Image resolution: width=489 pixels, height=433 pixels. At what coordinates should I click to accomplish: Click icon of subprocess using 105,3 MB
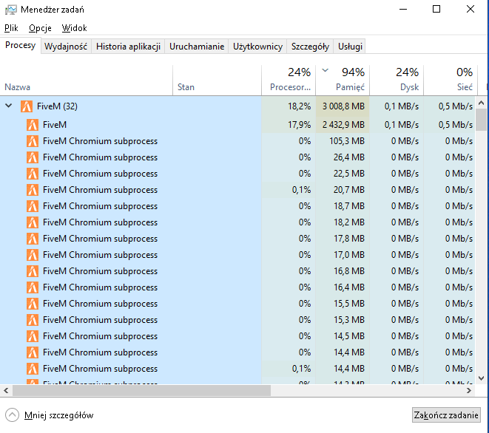[33, 141]
